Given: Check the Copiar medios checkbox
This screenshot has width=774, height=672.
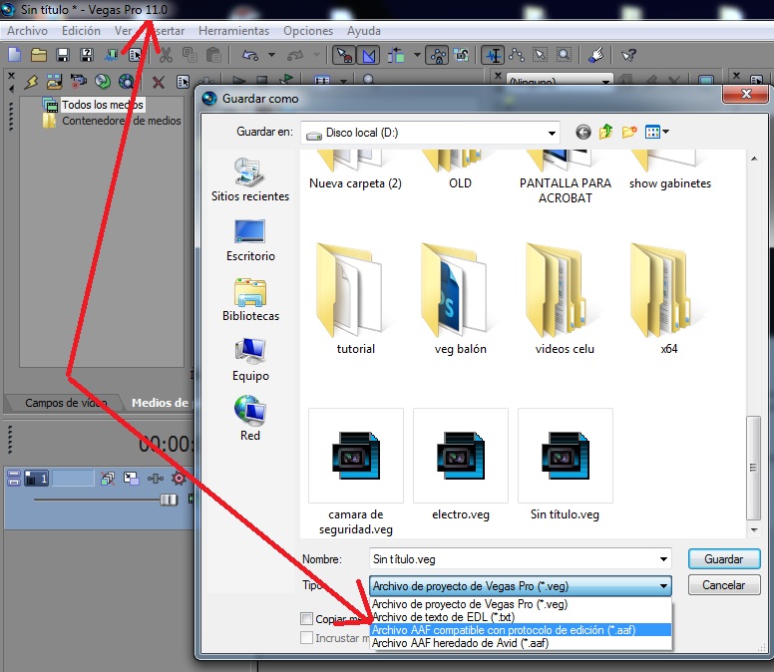Looking at the screenshot, I should [306, 618].
